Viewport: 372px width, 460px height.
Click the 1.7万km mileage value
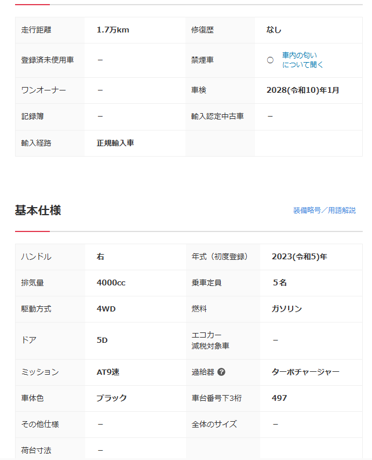pyautogui.click(x=112, y=30)
